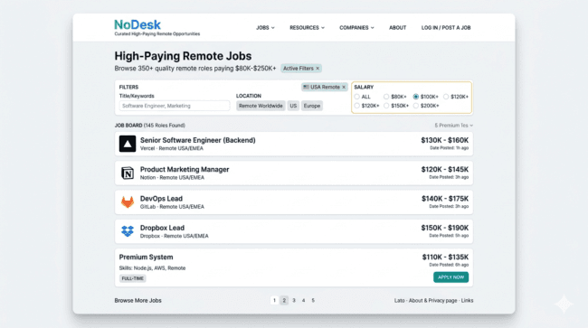Go to the ABOUT page
This screenshot has height=328, width=588.
(x=397, y=28)
